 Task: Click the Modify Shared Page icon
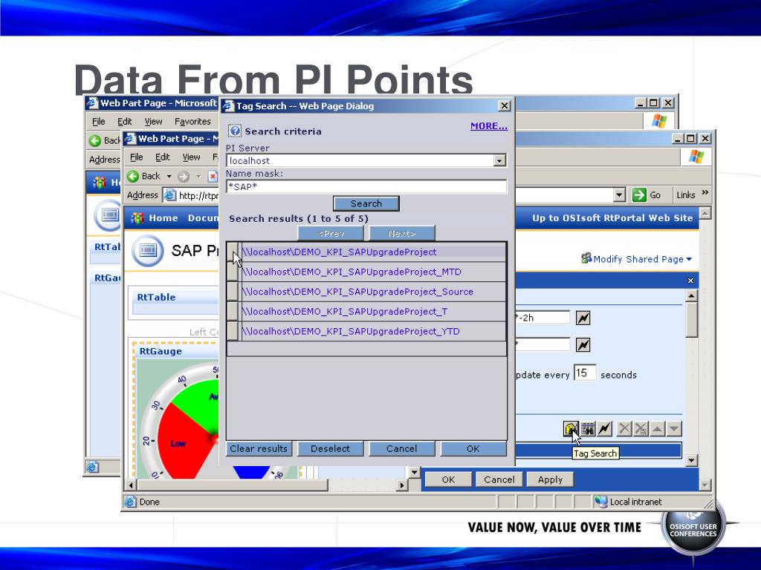586,258
